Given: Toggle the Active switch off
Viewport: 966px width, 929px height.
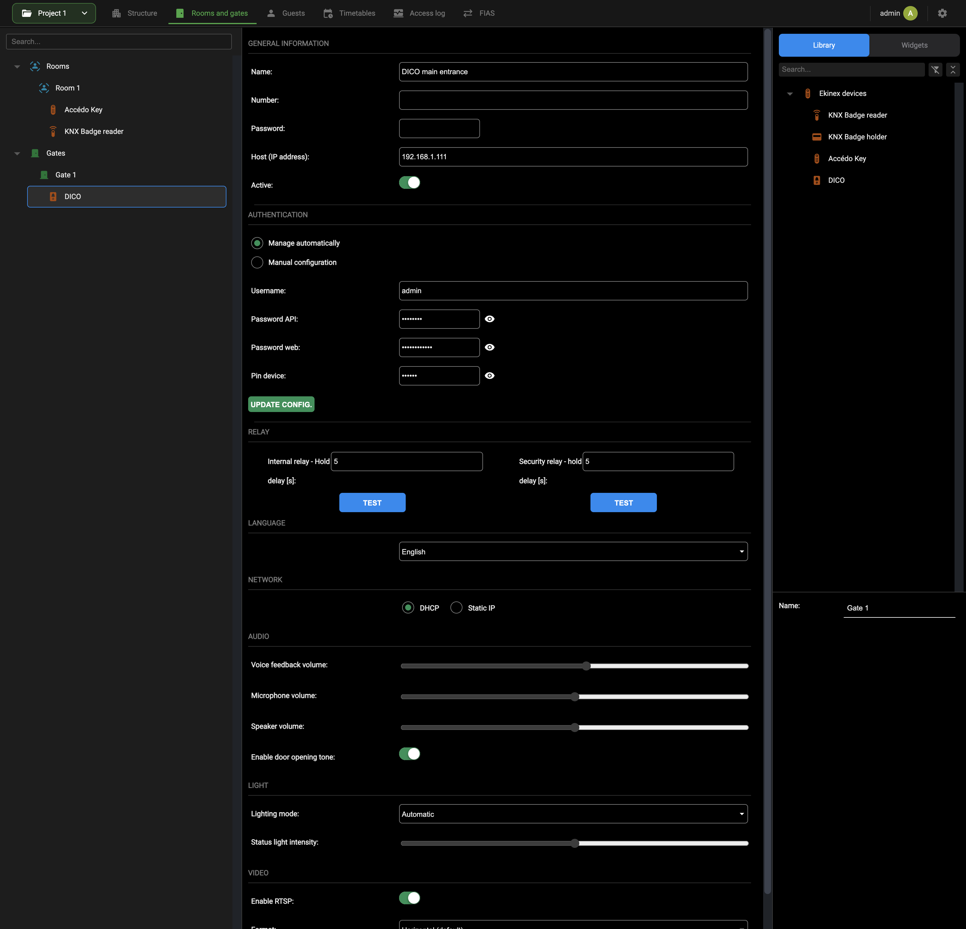Looking at the screenshot, I should click(x=410, y=183).
